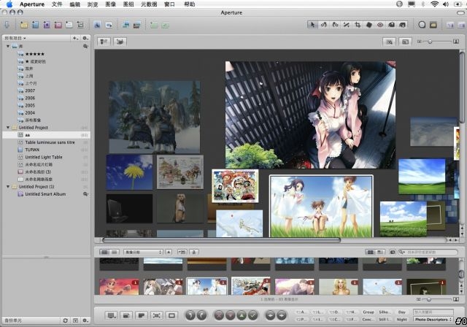This screenshot has width=467, height=327.
Task: Collapse the Untitled Project (1) tree
Action: click(8, 187)
